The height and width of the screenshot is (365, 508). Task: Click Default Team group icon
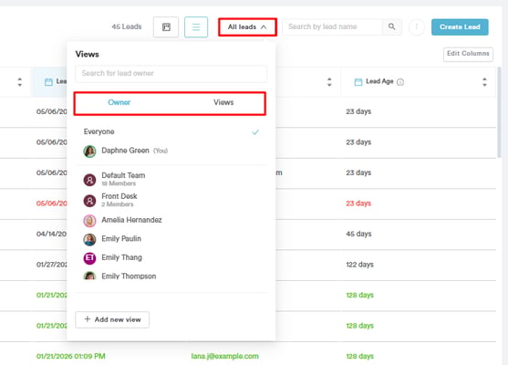89,180
